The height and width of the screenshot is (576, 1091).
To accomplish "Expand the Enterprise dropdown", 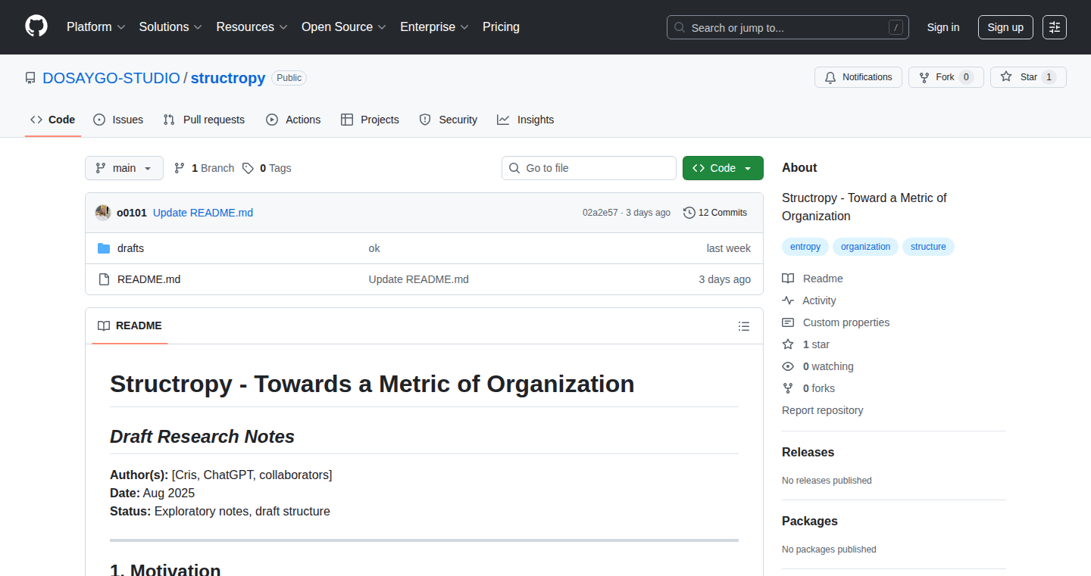I will [x=434, y=26].
